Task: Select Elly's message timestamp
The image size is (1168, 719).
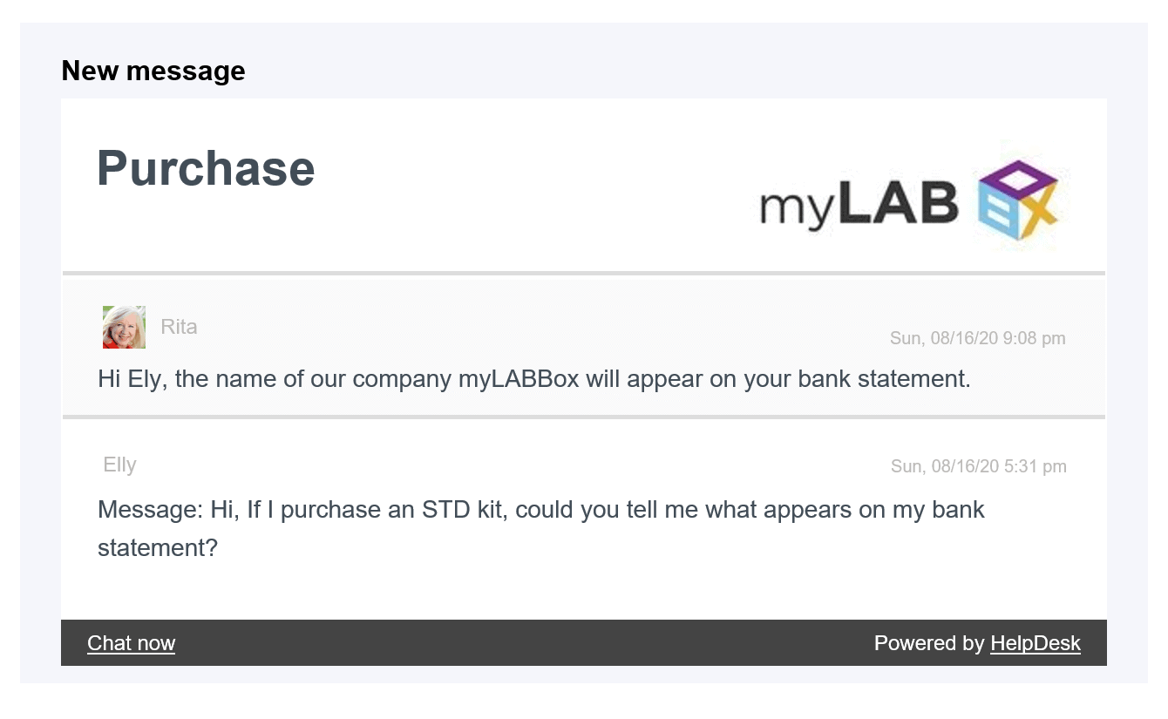Action: click(x=978, y=466)
